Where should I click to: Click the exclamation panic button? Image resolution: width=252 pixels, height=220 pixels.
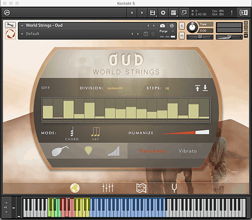pyautogui.click(x=232, y=13)
